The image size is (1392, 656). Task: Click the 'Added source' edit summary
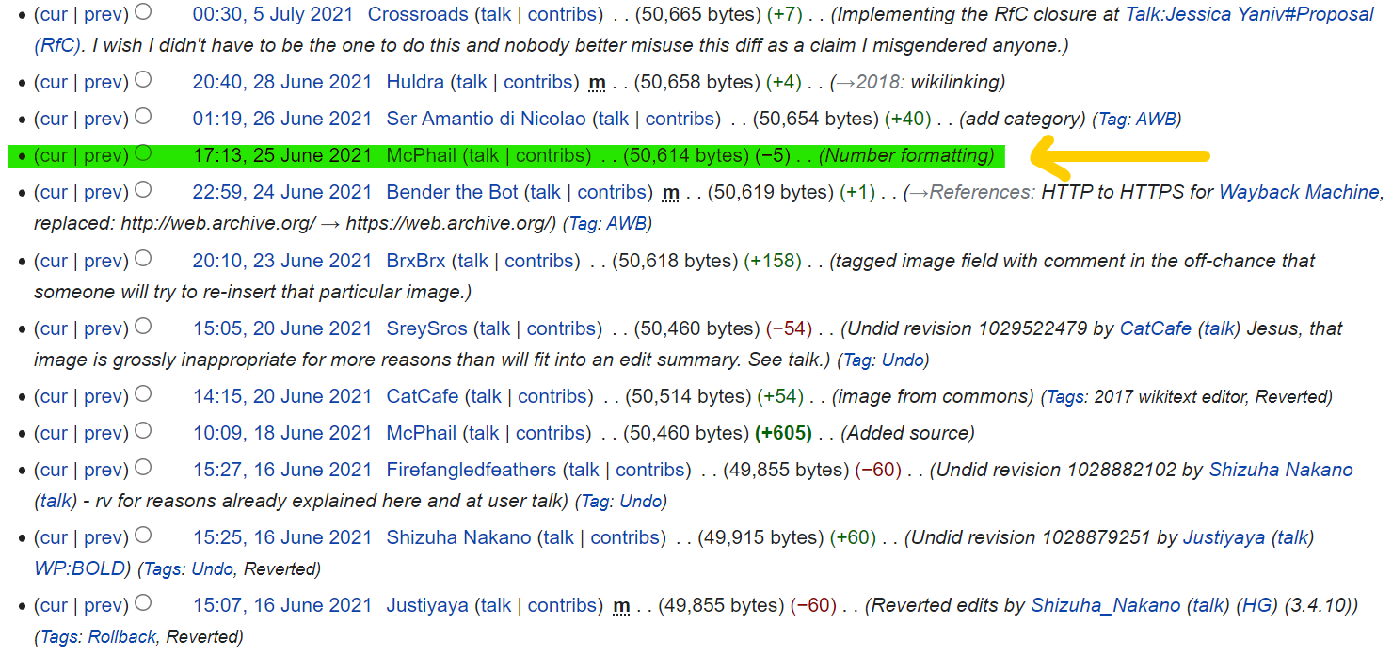click(x=907, y=434)
